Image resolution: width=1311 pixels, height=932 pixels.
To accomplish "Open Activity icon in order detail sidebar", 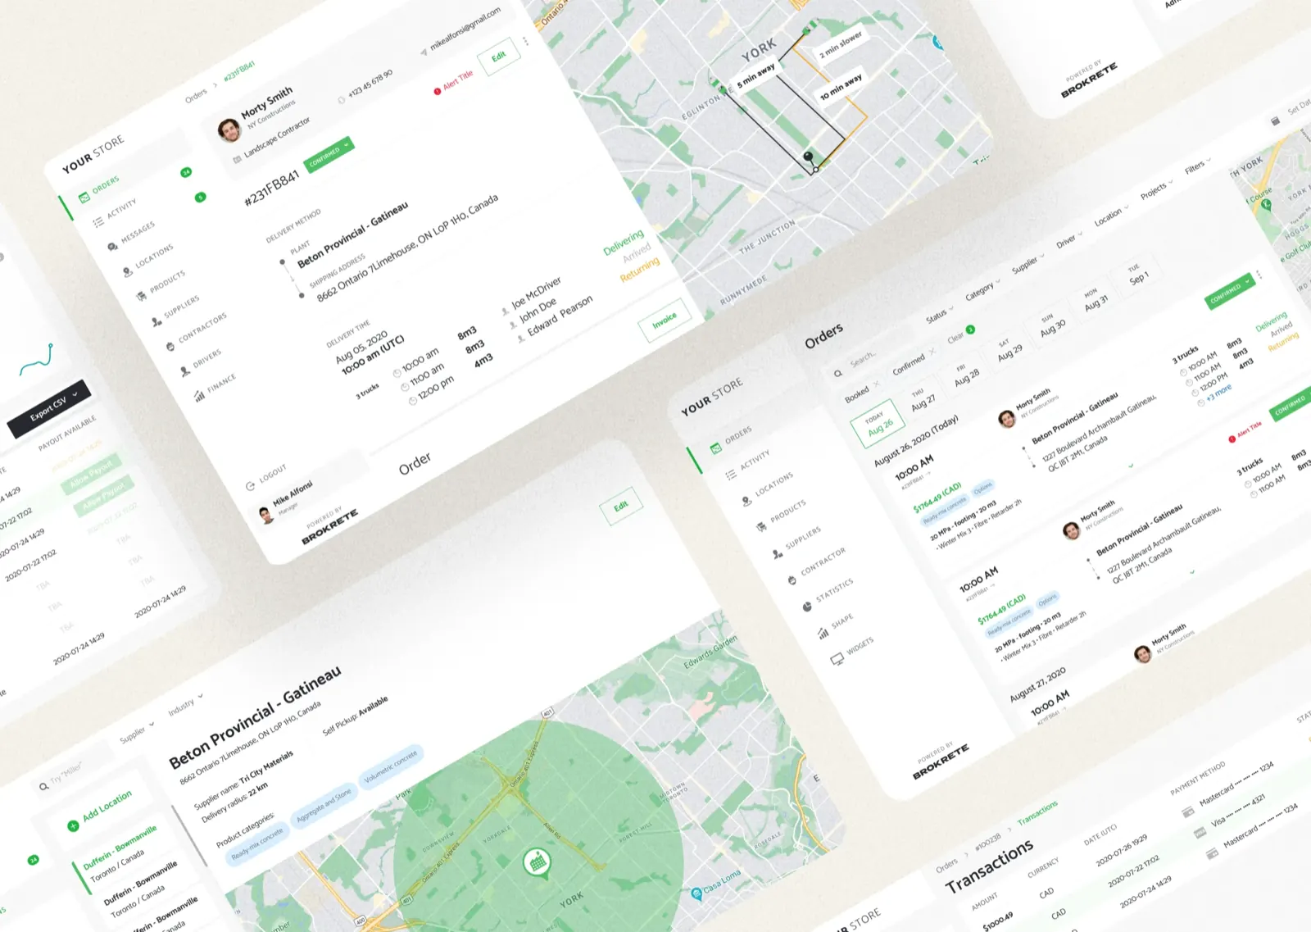I will (98, 222).
